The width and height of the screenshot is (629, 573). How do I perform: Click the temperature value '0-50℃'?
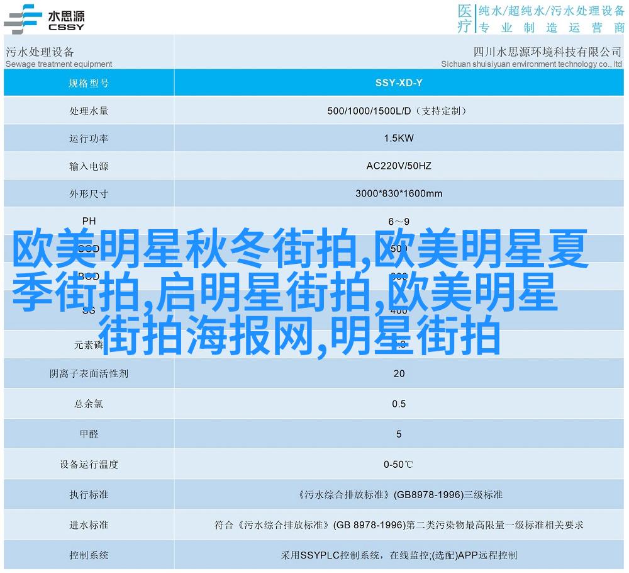click(x=398, y=464)
